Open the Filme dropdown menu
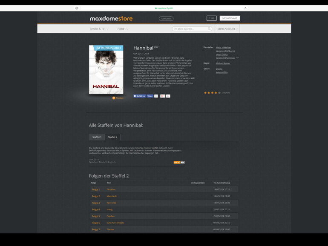The width and height of the screenshot is (328, 246). [123, 29]
